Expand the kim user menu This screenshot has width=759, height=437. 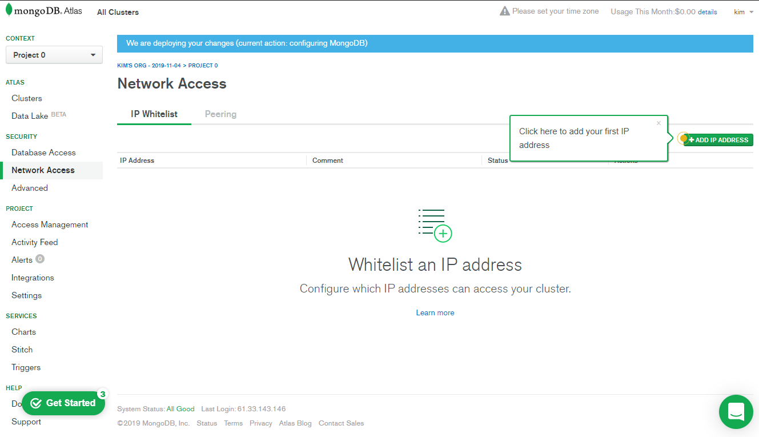[x=744, y=11]
